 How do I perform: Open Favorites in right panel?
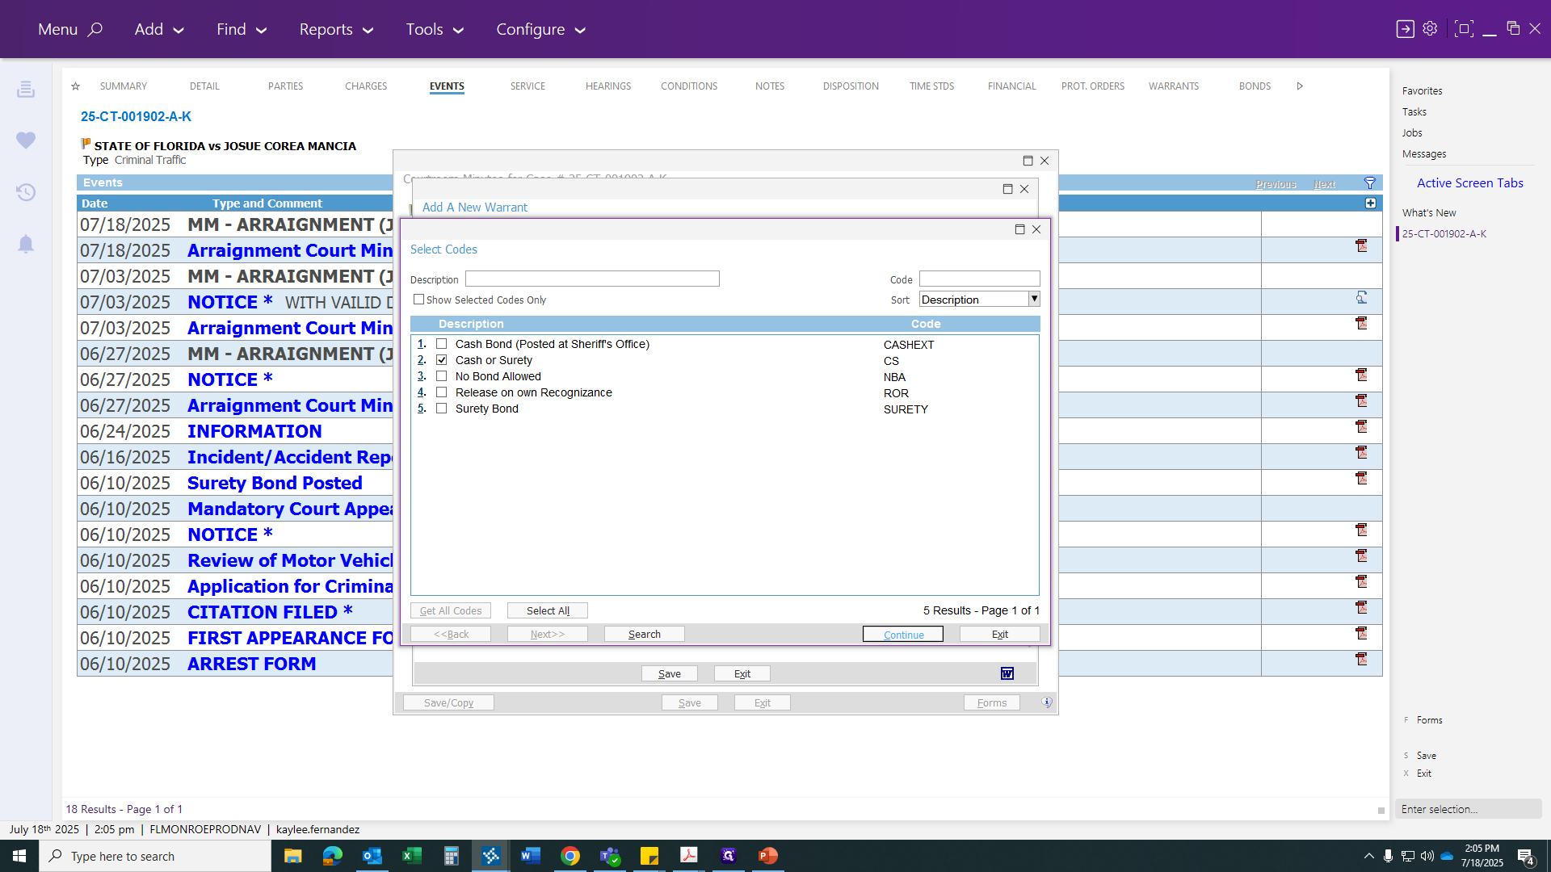click(1422, 90)
